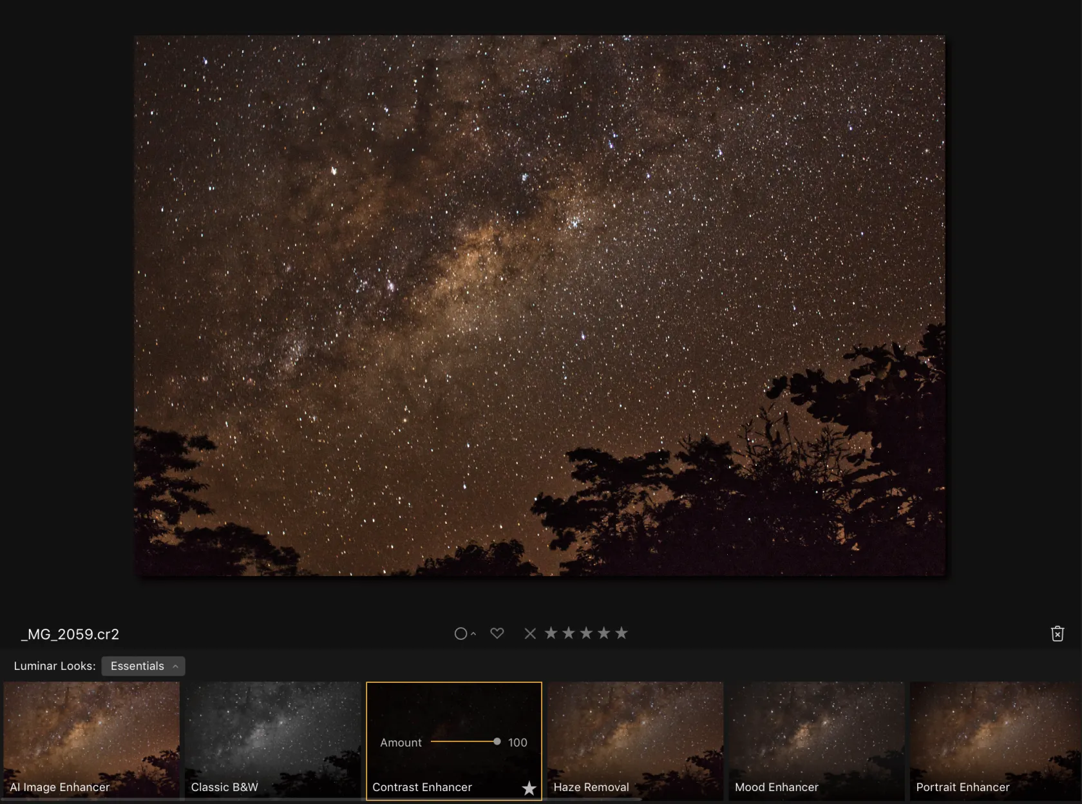Toggle favorite star on Contrast Enhancer look
The height and width of the screenshot is (804, 1082).
(x=529, y=788)
